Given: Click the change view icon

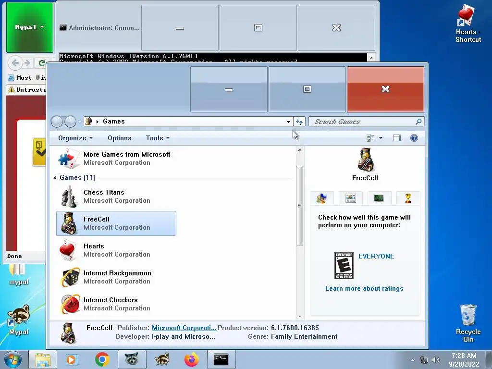Looking at the screenshot, I should coord(370,138).
